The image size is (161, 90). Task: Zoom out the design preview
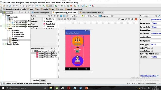point(119,19)
